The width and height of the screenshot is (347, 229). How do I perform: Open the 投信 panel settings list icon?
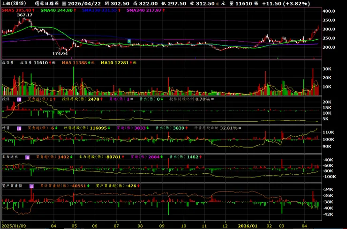click(19, 99)
